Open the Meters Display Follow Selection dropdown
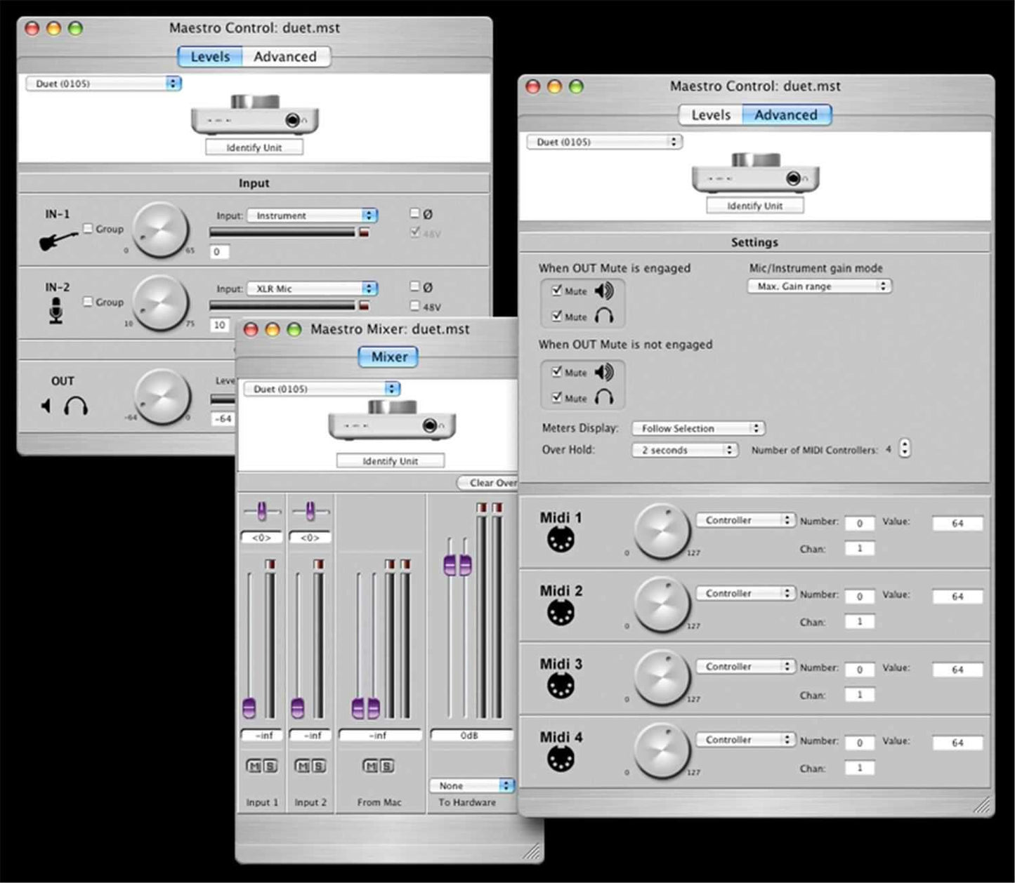The width and height of the screenshot is (1015, 883). pyautogui.click(x=698, y=428)
